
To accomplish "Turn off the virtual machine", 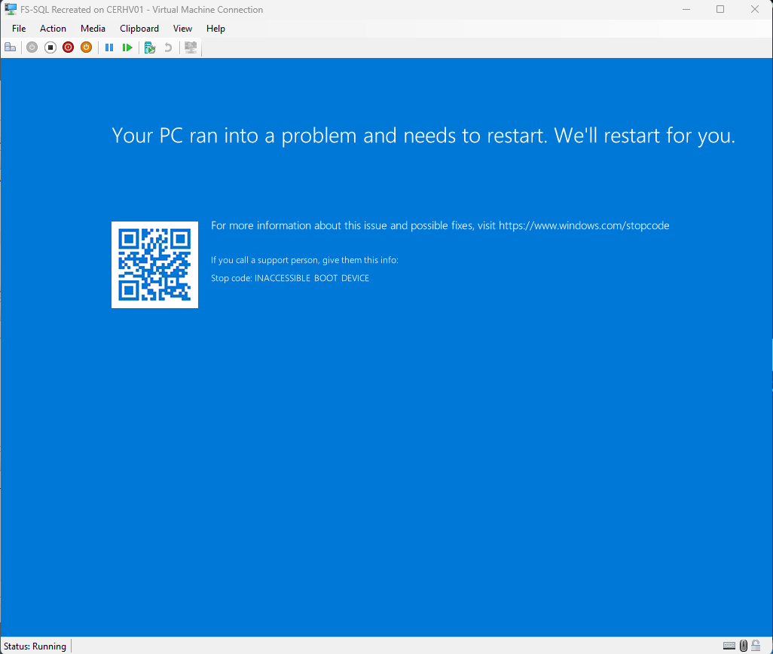I will tap(50, 47).
